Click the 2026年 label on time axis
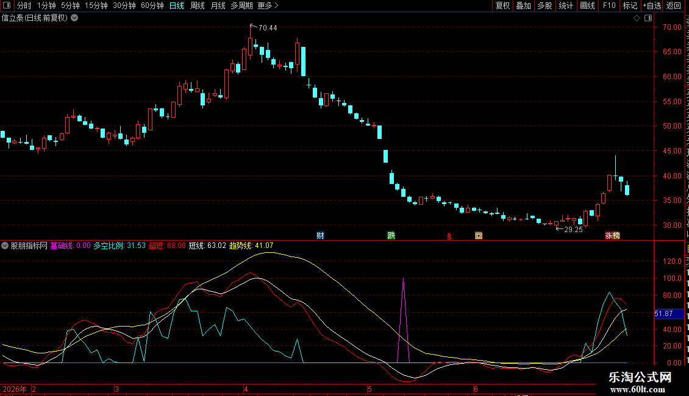The image size is (689, 396). (x=15, y=389)
